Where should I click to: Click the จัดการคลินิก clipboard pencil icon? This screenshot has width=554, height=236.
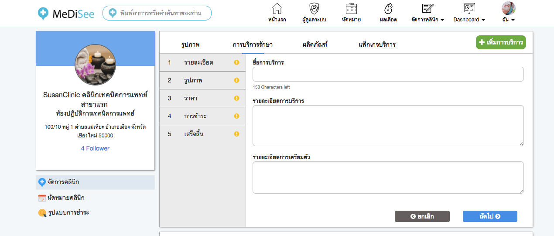click(427, 9)
